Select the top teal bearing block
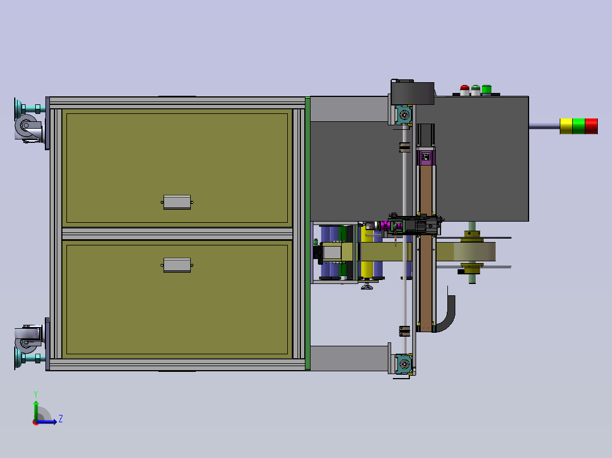Image resolution: width=612 pixels, height=458 pixels. click(404, 115)
